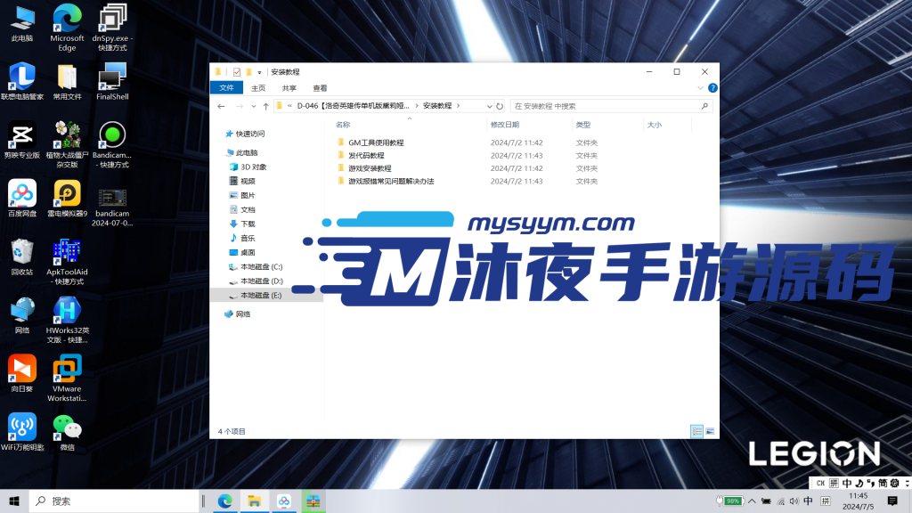
Task: Click the up-arrow navigation button
Action: tap(265, 105)
